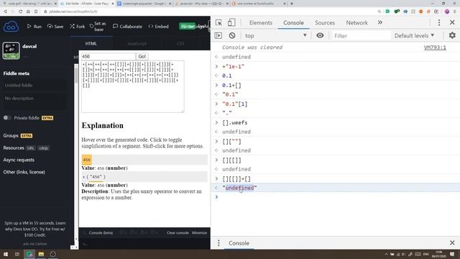Click the +"1e-1" console entry
Screen dimensions: 460x259
point(233,67)
